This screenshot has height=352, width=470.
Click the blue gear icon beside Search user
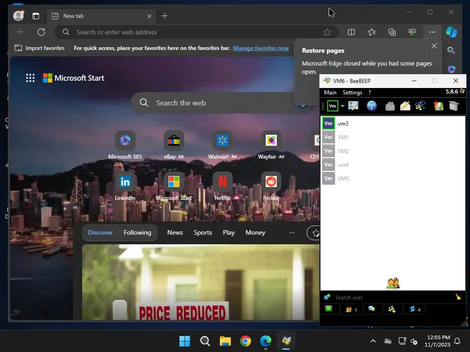coord(327,297)
